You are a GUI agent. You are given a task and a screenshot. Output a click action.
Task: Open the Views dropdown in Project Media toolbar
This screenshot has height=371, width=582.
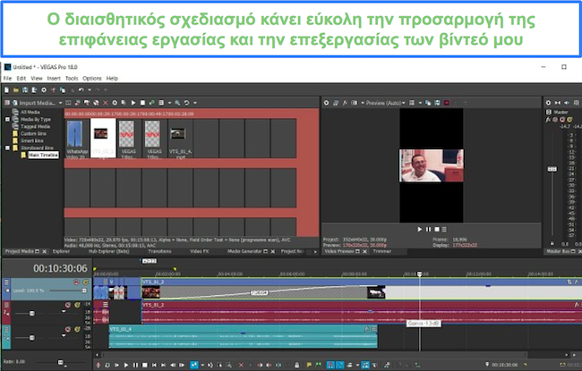169,103
